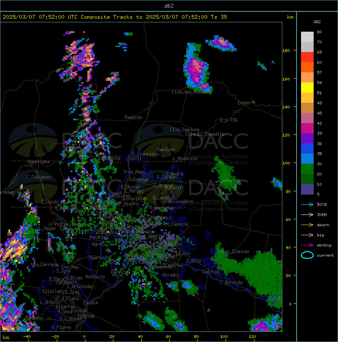338x342 pixels.
Task: Click the Lomas_Blancas label
Action: (x=233, y=251)
